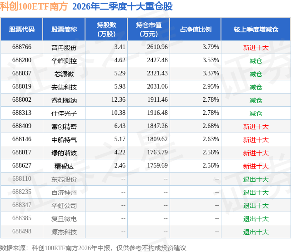
Task: Click the 较上季度增减仓 column header
Action: [x=256, y=29]
